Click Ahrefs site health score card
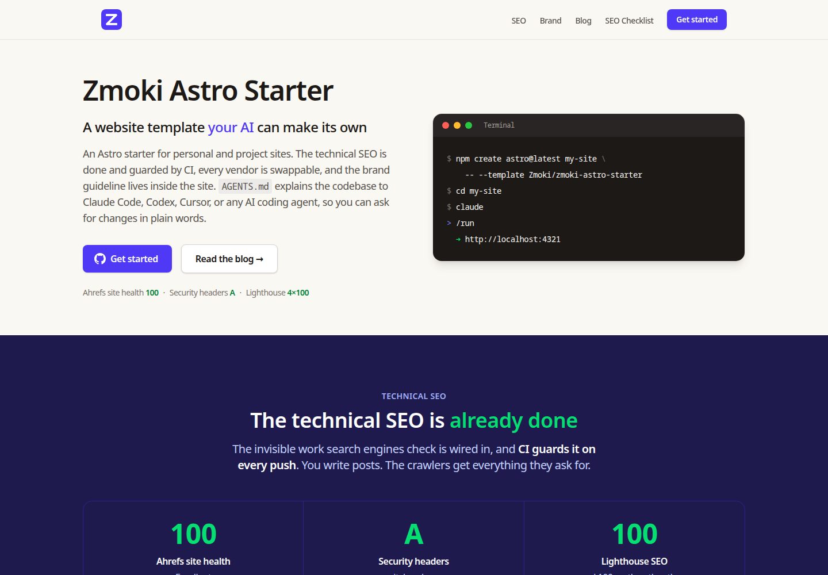Viewport: 828px width, 575px height. click(193, 538)
